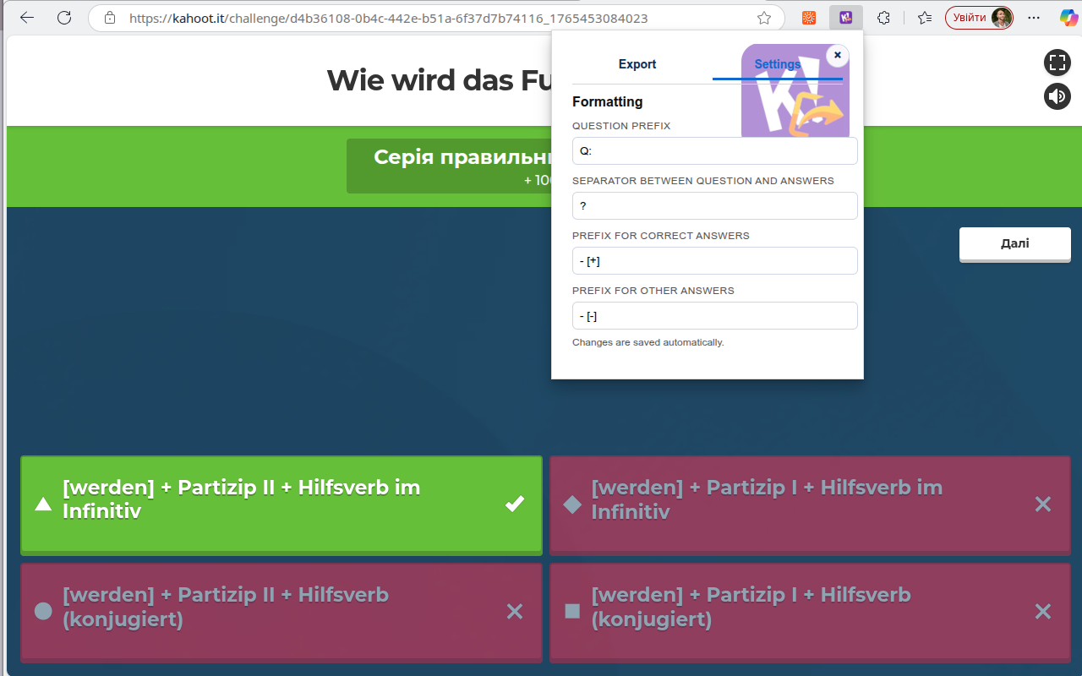
Task: Click the Formatting section heading
Action: (608, 101)
